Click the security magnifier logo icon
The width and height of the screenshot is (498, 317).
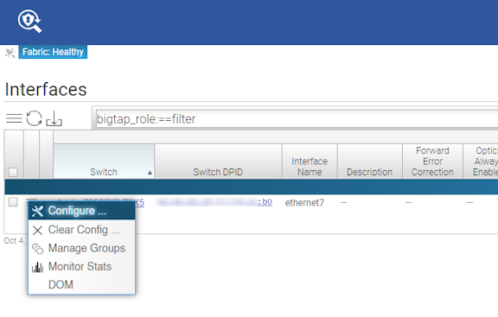(x=29, y=21)
